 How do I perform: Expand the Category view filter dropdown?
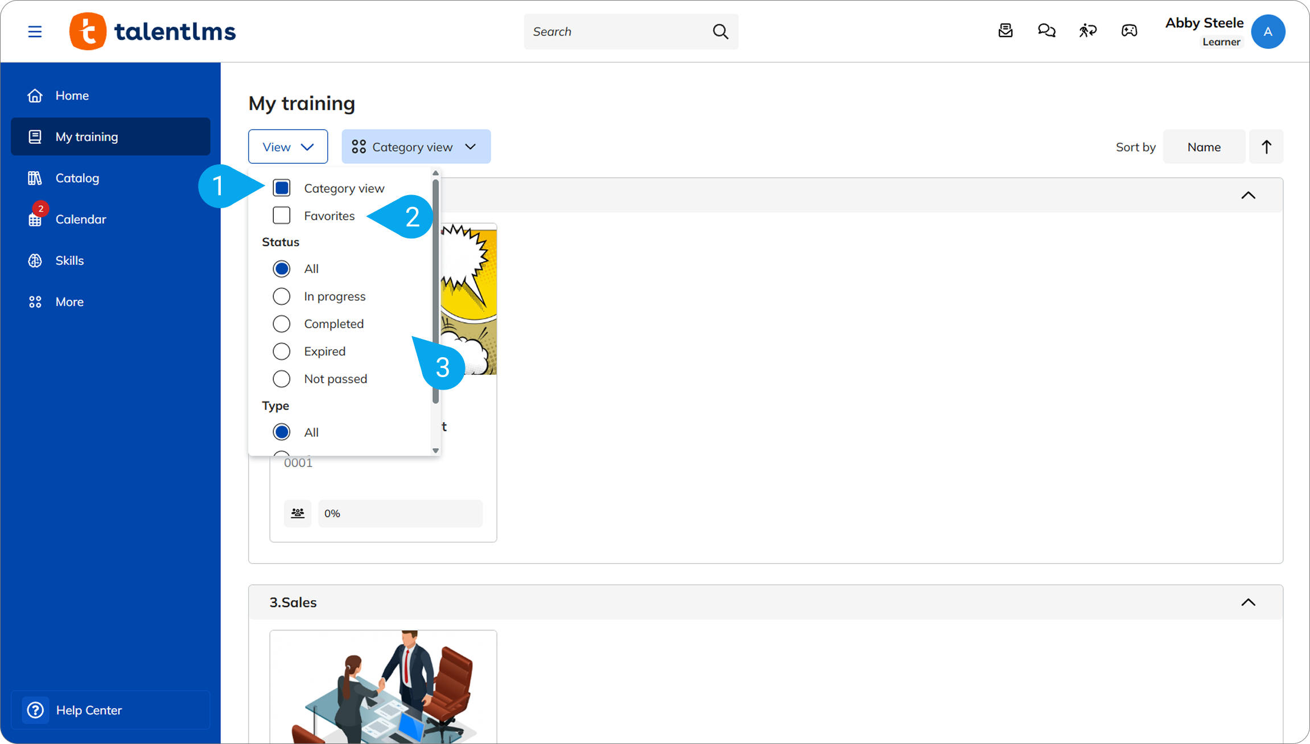(416, 147)
